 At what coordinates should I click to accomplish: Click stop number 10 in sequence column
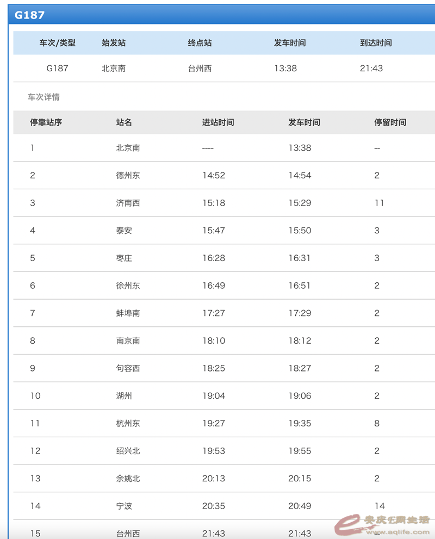pyautogui.click(x=35, y=395)
